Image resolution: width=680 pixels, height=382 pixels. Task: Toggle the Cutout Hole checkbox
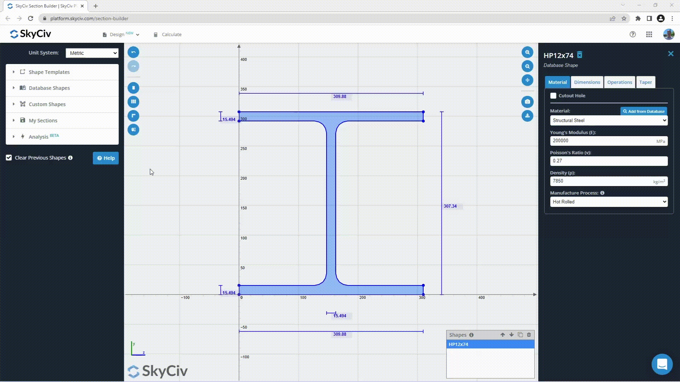pyautogui.click(x=553, y=95)
